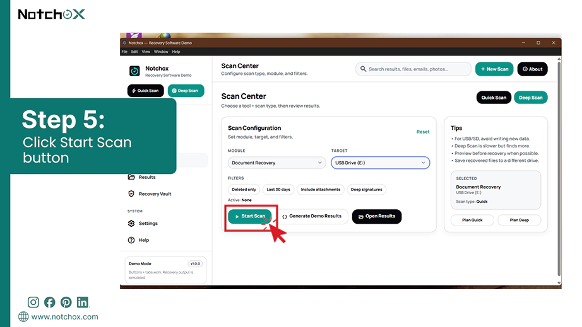Close the Notchox window
Screen dimensions: 582x327
click(554, 43)
